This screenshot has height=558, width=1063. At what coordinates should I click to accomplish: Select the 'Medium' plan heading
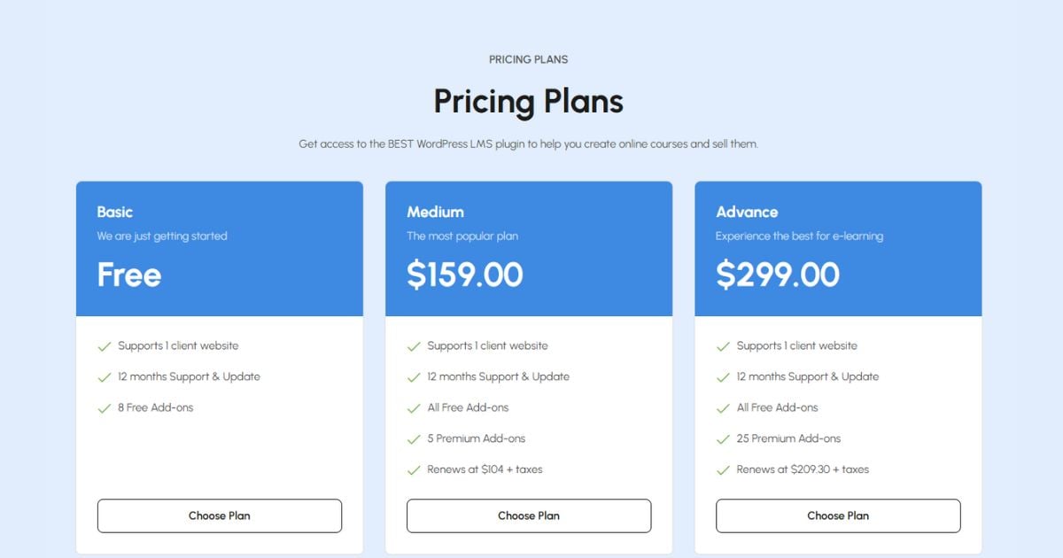point(434,212)
